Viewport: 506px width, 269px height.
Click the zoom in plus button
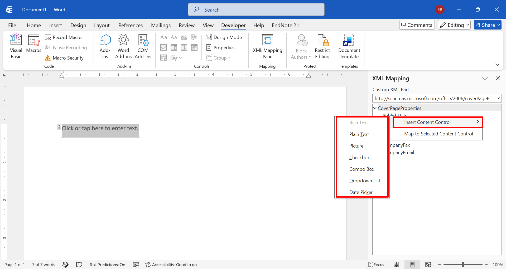click(486, 265)
